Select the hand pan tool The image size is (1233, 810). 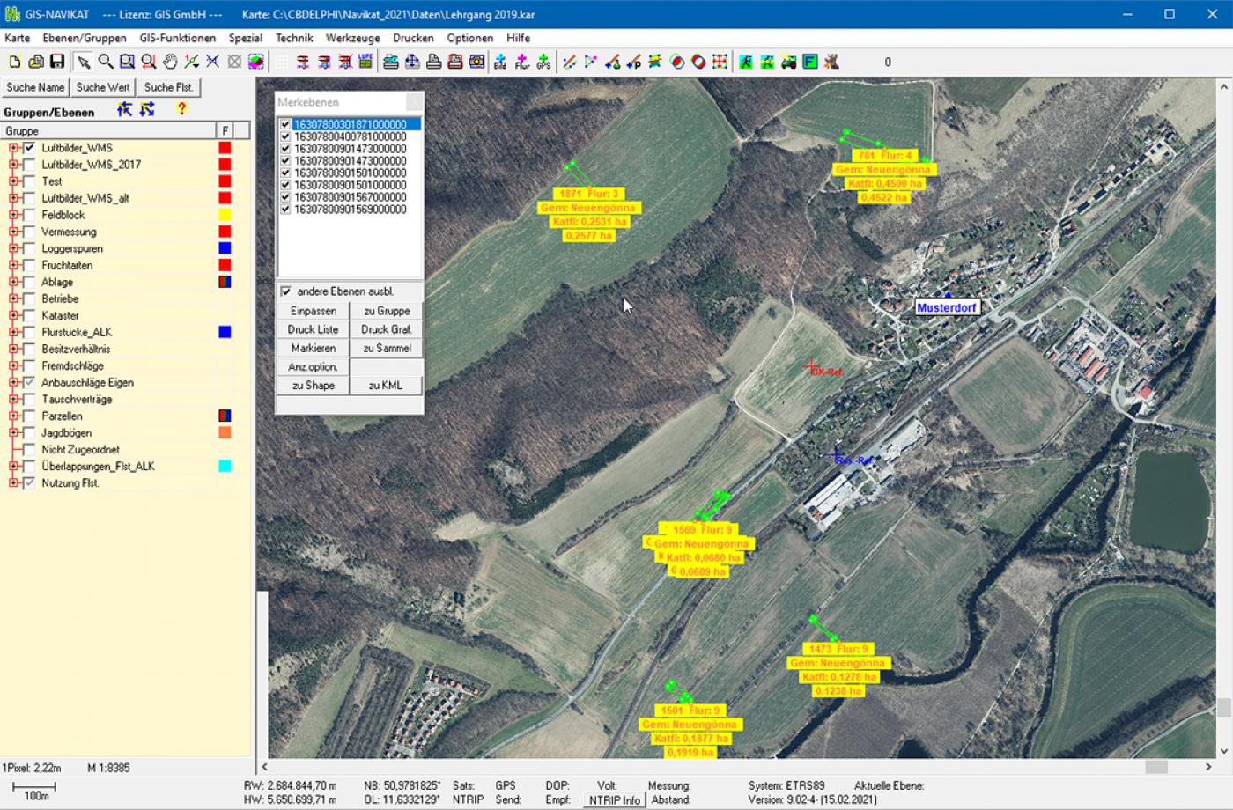(x=170, y=62)
